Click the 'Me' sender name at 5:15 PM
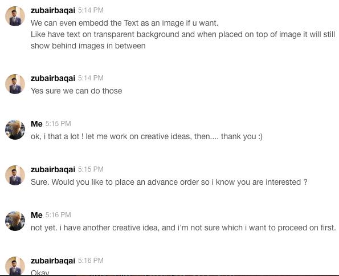 (36, 124)
